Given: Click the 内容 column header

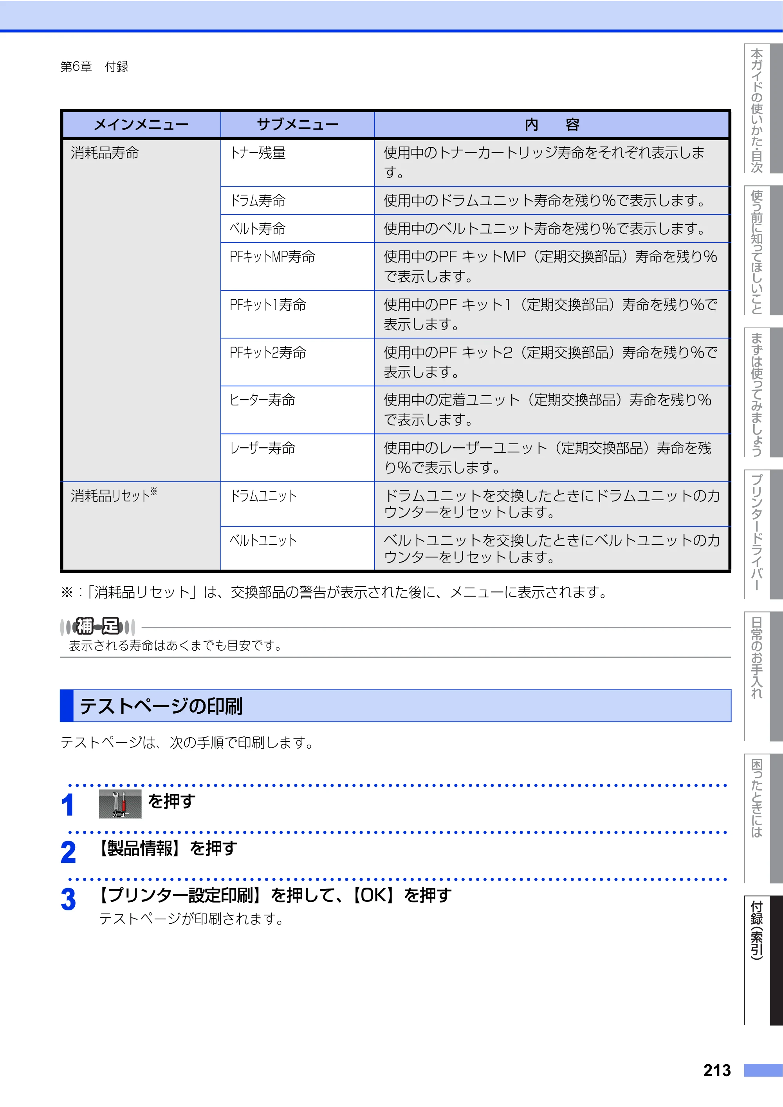Looking at the screenshot, I should (x=552, y=125).
